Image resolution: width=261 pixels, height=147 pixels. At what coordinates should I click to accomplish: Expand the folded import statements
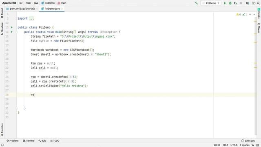tap(31, 18)
